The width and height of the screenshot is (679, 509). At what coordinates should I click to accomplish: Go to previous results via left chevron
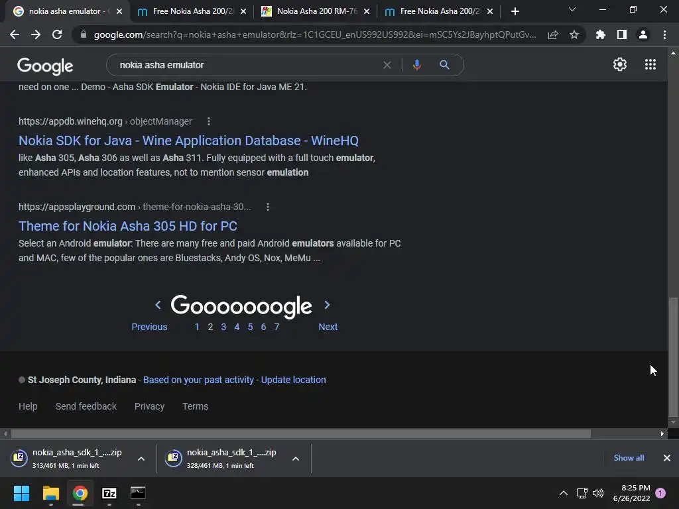pos(158,305)
